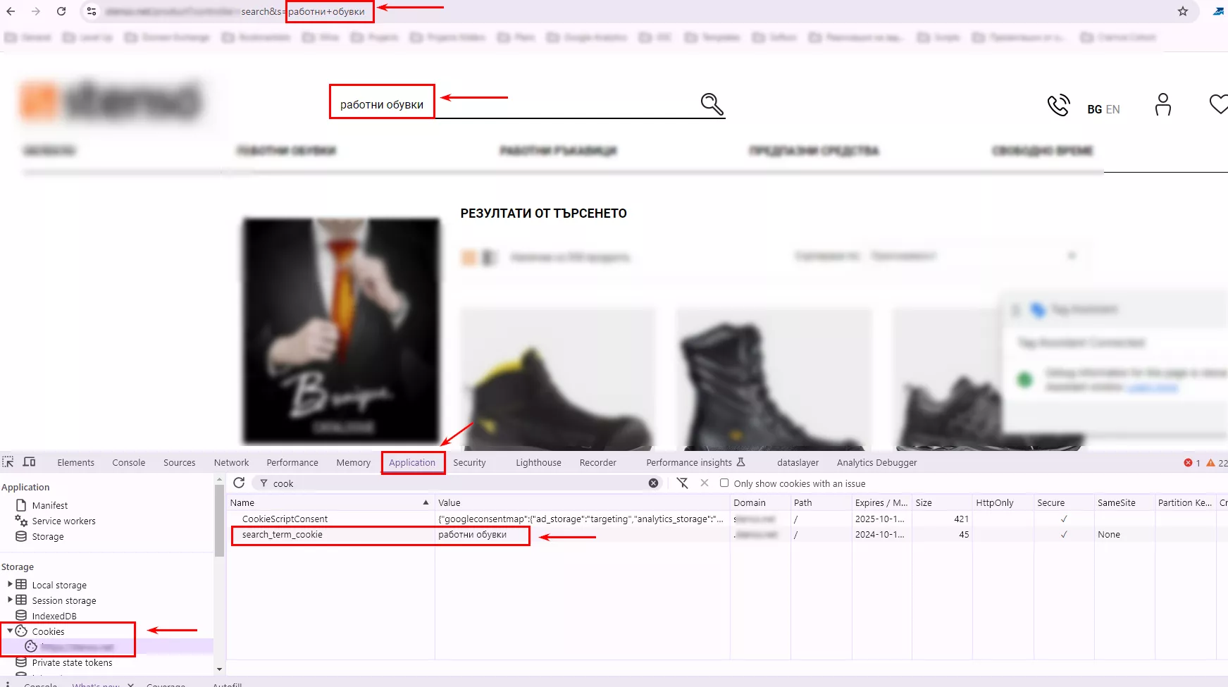Screen dimensions: 1228x687
Task: Click the cookie filter input field
Action: (x=458, y=483)
